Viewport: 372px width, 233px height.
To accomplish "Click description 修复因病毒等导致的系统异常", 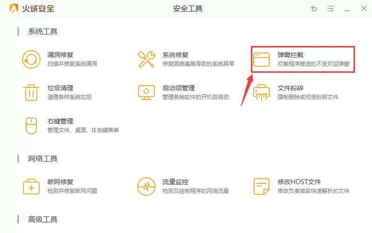I will pyautogui.click(x=198, y=64).
